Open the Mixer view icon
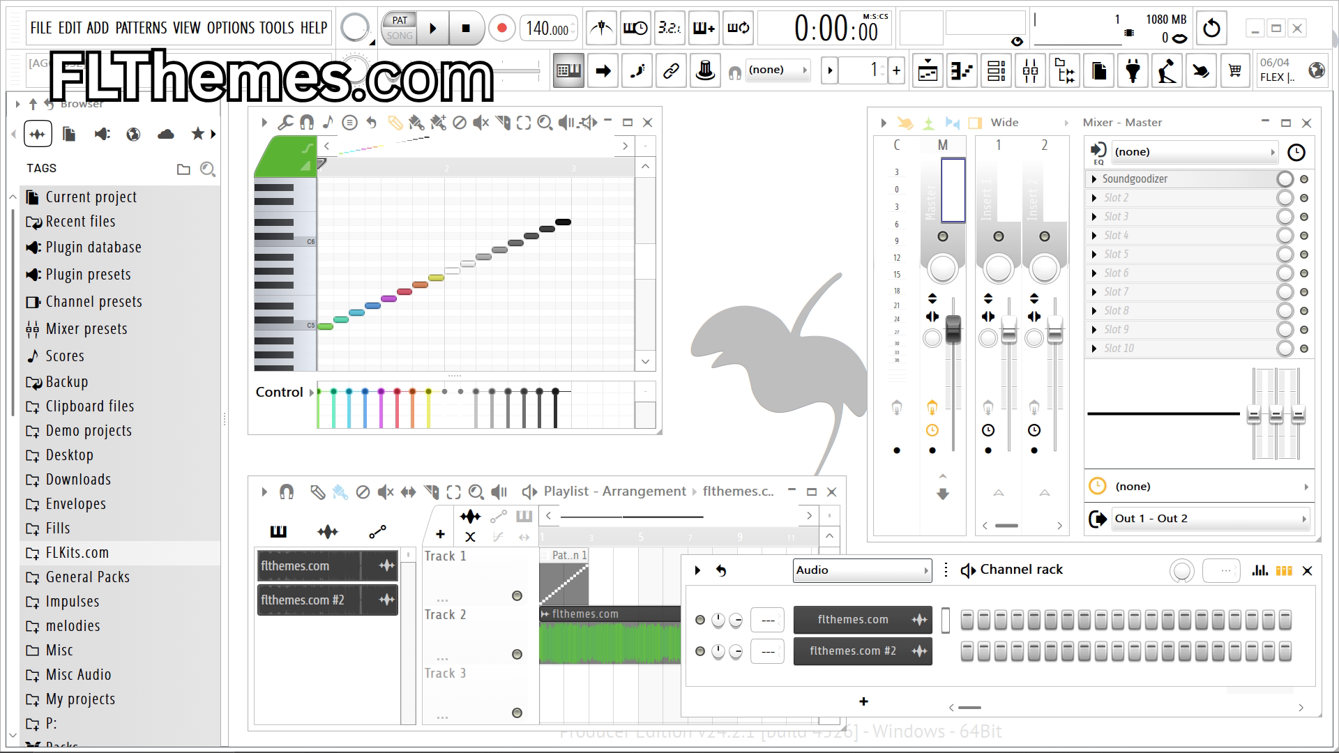 pos(1031,70)
